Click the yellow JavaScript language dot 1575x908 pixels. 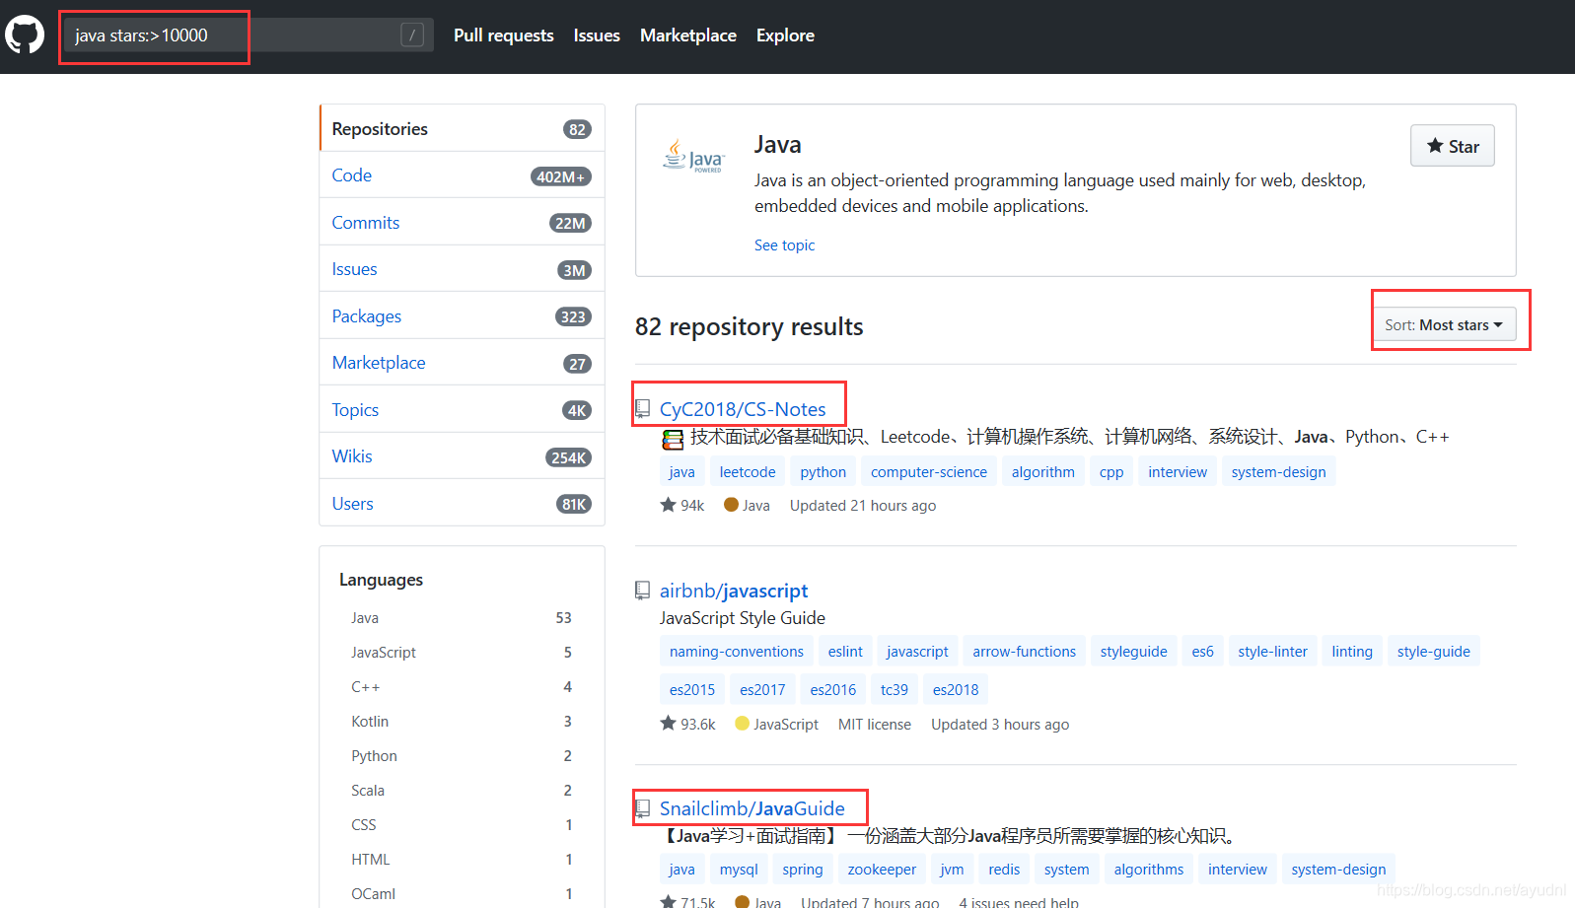click(x=743, y=724)
